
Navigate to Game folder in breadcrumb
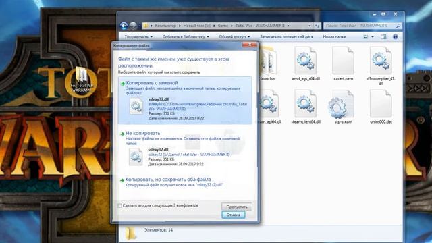(x=223, y=26)
